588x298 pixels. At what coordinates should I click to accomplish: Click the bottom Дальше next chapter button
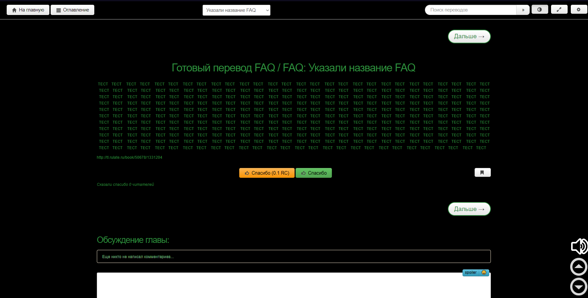pyautogui.click(x=469, y=209)
